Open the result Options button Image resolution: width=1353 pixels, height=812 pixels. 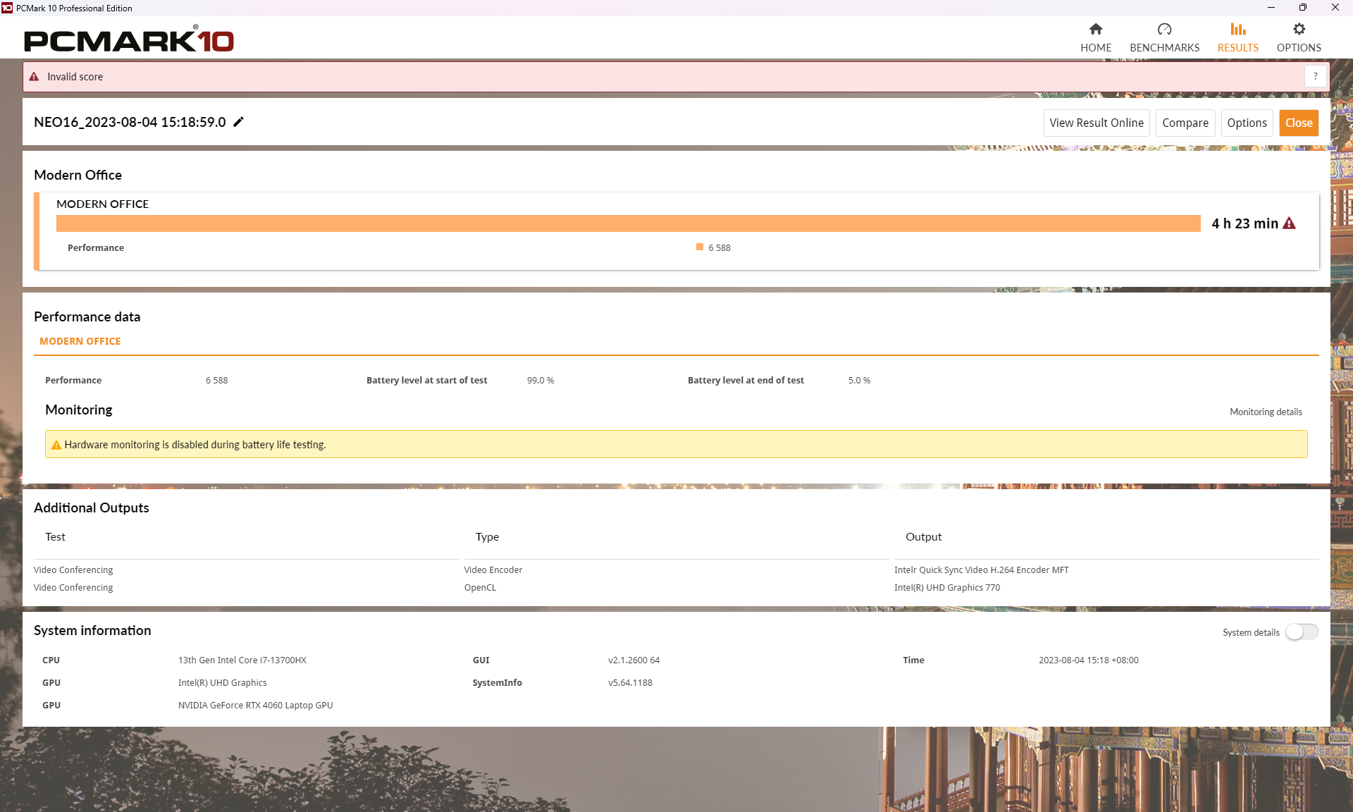pos(1247,123)
